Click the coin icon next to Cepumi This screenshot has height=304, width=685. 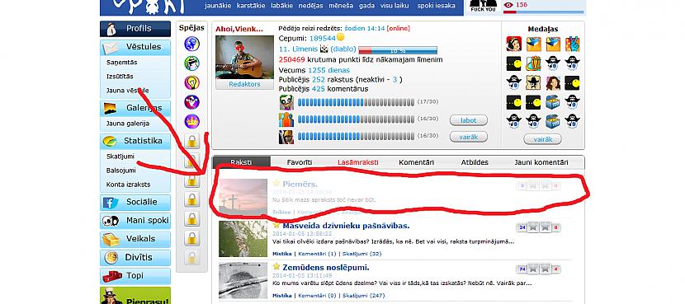click(x=340, y=38)
